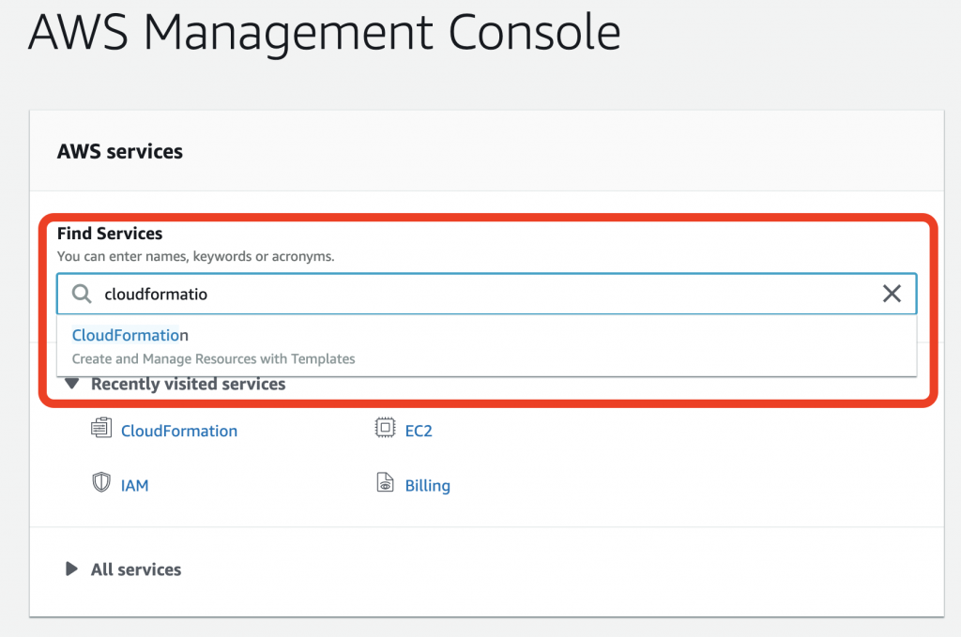Viewport: 961px width, 637px height.
Task: Click the IAM shield icon
Action: coord(100,484)
